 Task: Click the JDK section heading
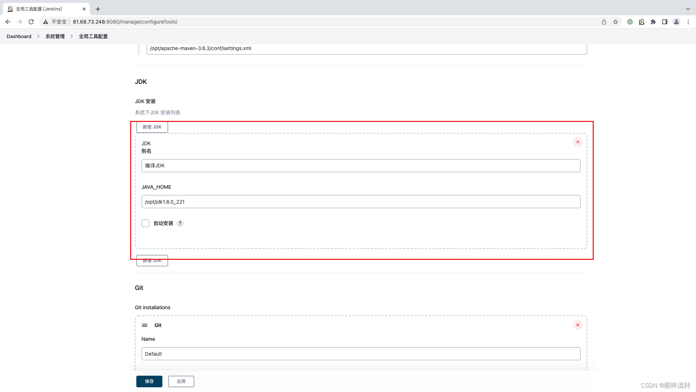pos(141,82)
